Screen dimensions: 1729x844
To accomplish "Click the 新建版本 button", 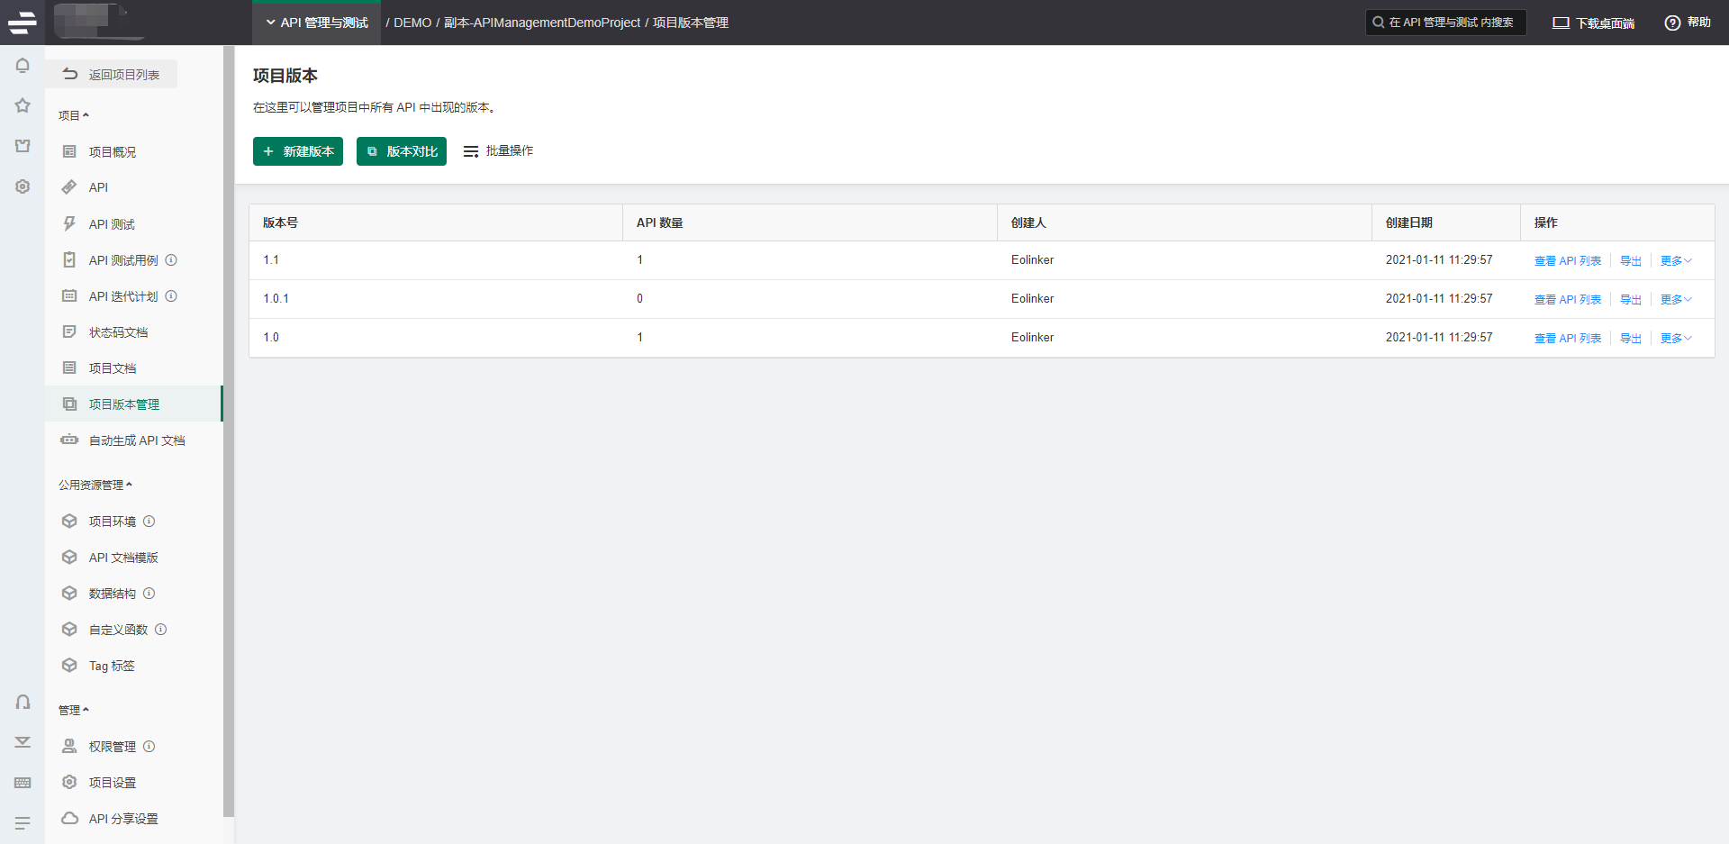I will tap(298, 151).
